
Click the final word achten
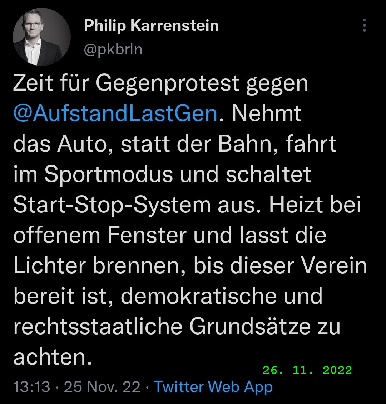tap(53, 357)
